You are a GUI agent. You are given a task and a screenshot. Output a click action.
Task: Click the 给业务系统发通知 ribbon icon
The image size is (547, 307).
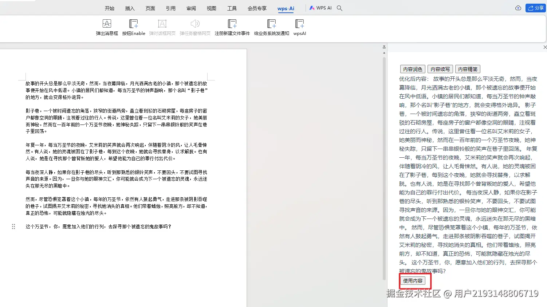[x=272, y=24]
